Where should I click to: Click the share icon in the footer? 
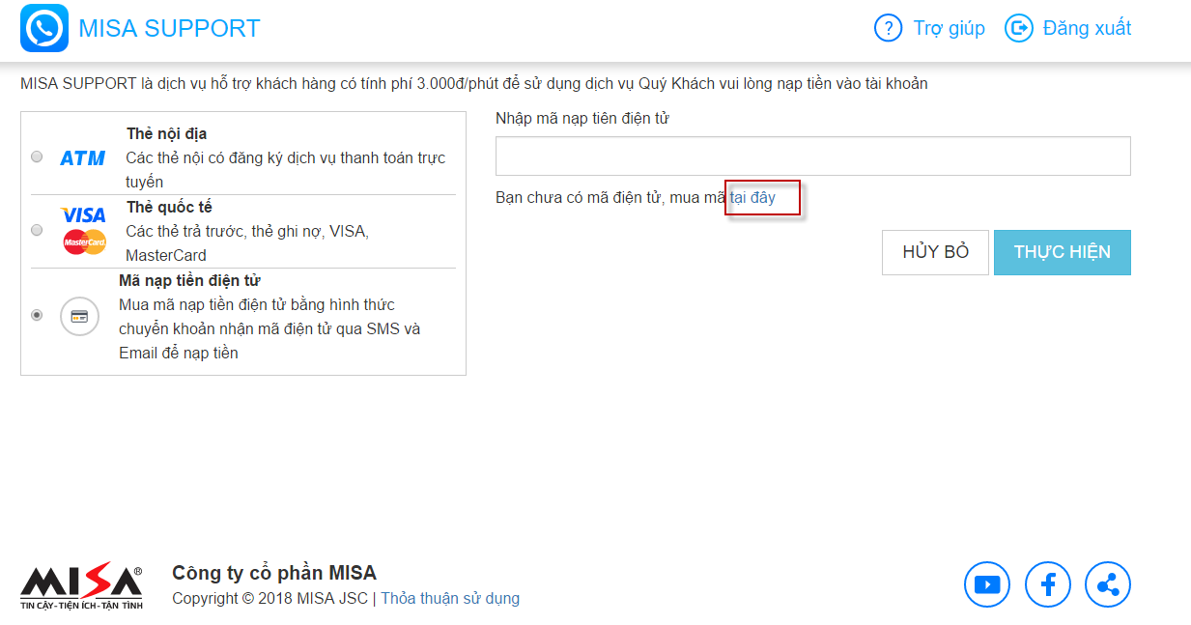1108,584
